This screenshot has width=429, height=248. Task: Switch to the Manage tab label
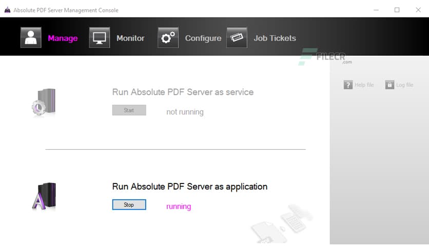tap(63, 38)
